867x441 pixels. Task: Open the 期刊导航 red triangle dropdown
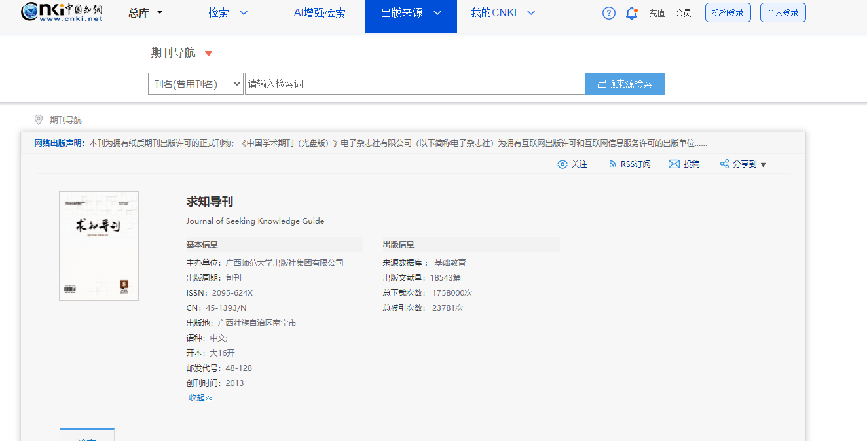tap(208, 54)
